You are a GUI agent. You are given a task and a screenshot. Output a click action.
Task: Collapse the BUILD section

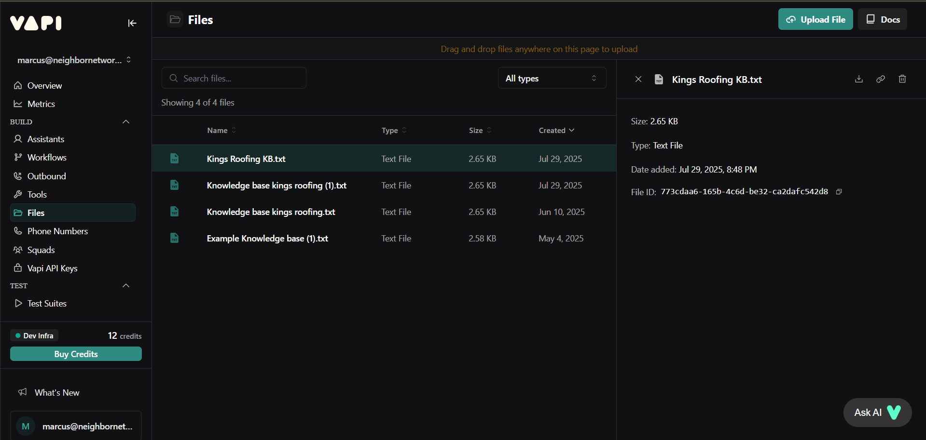[125, 121]
